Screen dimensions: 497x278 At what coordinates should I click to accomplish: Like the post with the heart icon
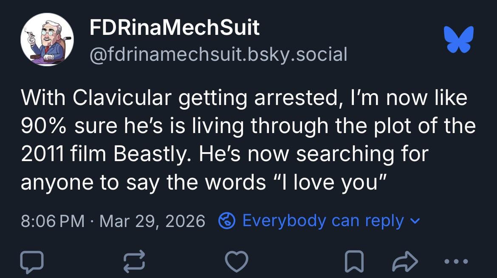click(236, 261)
